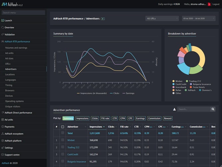The width and height of the screenshot is (222, 167).
Task: Check the Winbet row checkbox
Action: [x=63, y=140]
